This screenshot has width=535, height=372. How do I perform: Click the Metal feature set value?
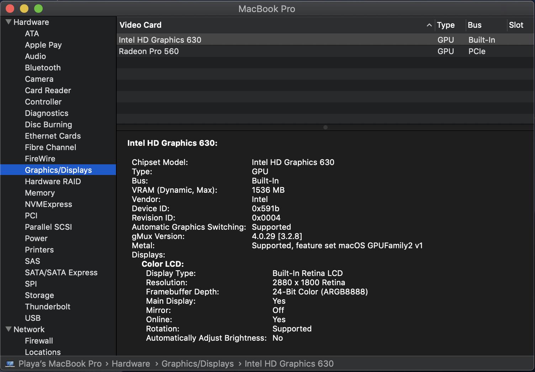[x=337, y=245]
